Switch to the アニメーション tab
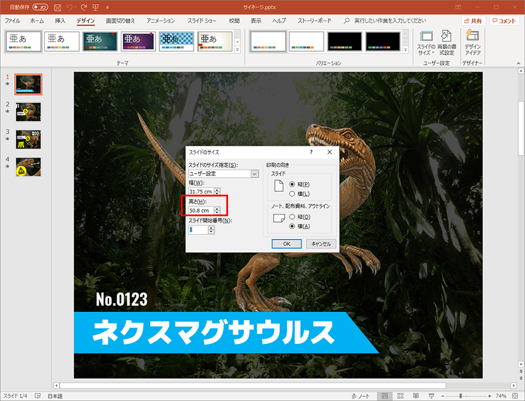 (x=161, y=21)
